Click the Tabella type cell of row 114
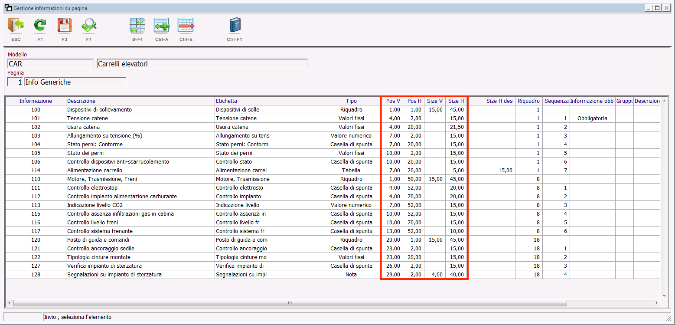The width and height of the screenshot is (675, 325). click(351, 171)
